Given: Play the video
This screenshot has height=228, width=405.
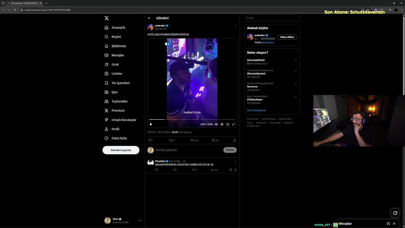Looking at the screenshot, I should 151,124.
